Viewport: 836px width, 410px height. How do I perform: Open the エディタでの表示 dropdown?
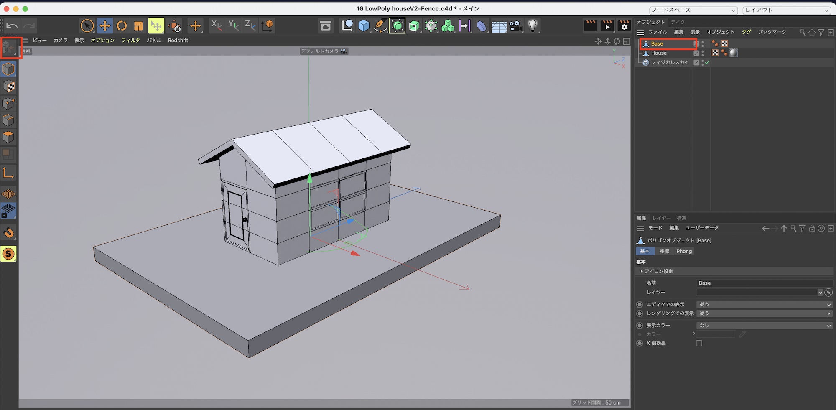pyautogui.click(x=765, y=304)
